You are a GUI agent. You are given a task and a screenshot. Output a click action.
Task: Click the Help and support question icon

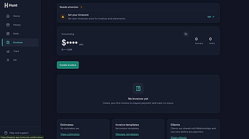(6, 133)
